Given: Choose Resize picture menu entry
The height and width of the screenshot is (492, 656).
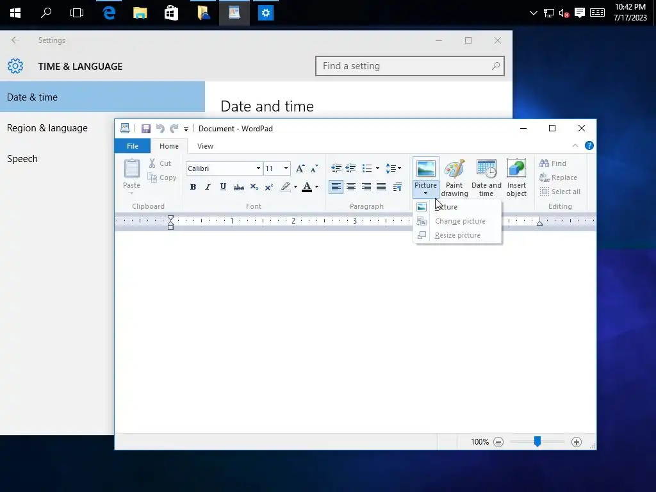Looking at the screenshot, I should [457, 235].
